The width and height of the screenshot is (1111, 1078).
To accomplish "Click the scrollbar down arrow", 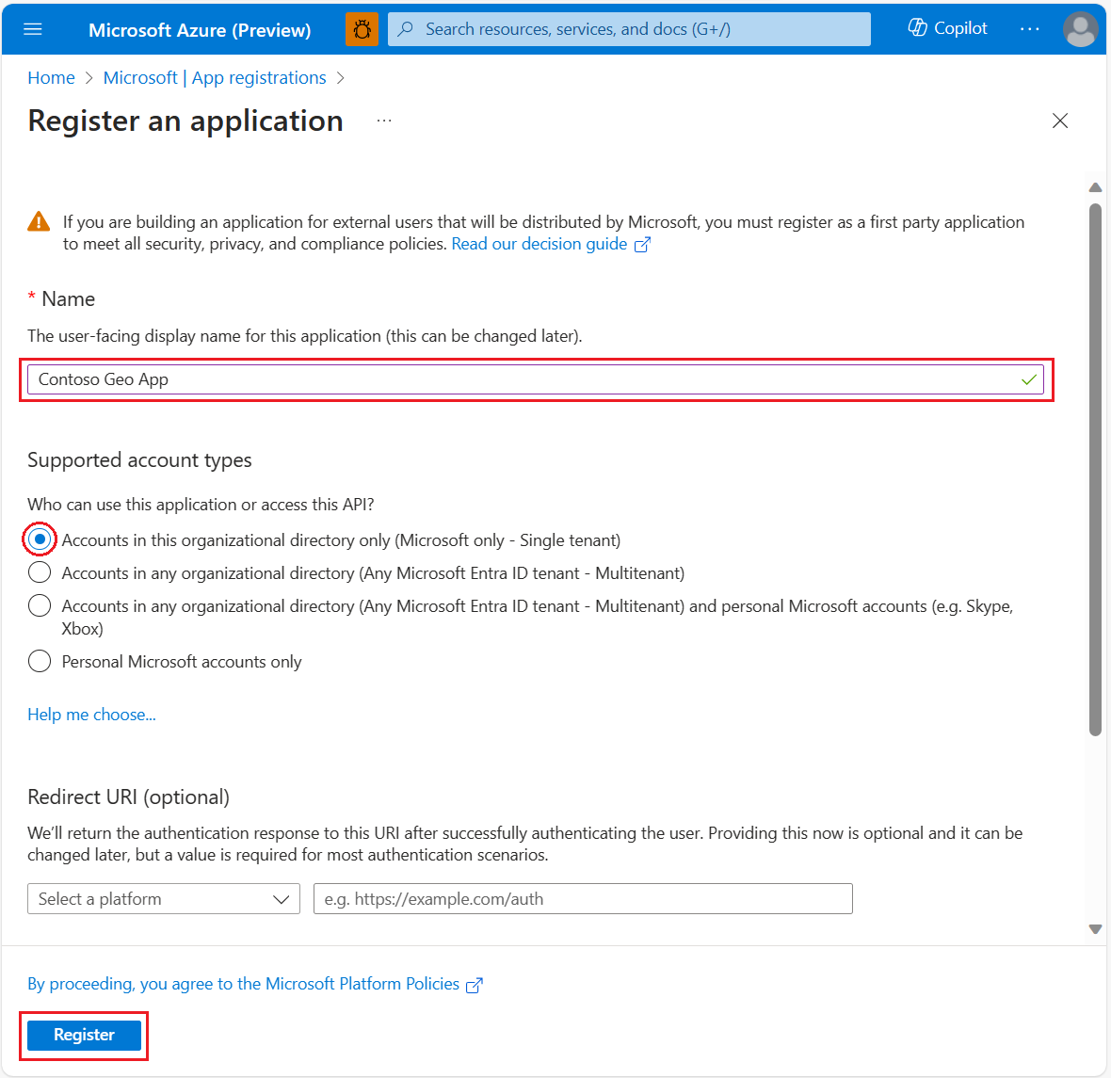I will point(1095,928).
